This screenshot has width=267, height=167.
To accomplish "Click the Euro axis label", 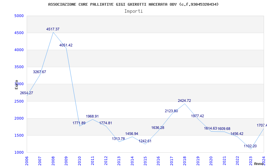I will (16, 85).
